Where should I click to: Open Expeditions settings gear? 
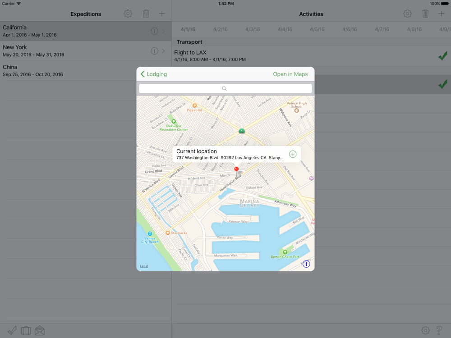[x=128, y=14]
